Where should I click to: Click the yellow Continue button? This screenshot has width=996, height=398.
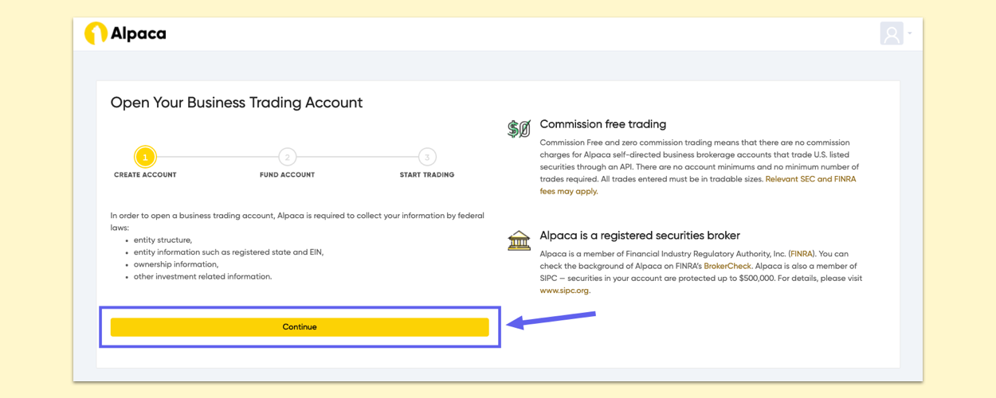[300, 327]
